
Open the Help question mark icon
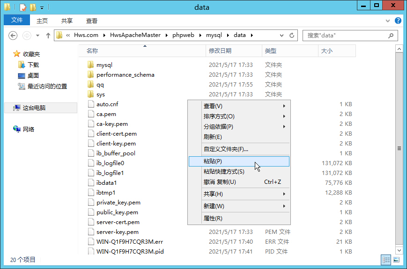398,21
